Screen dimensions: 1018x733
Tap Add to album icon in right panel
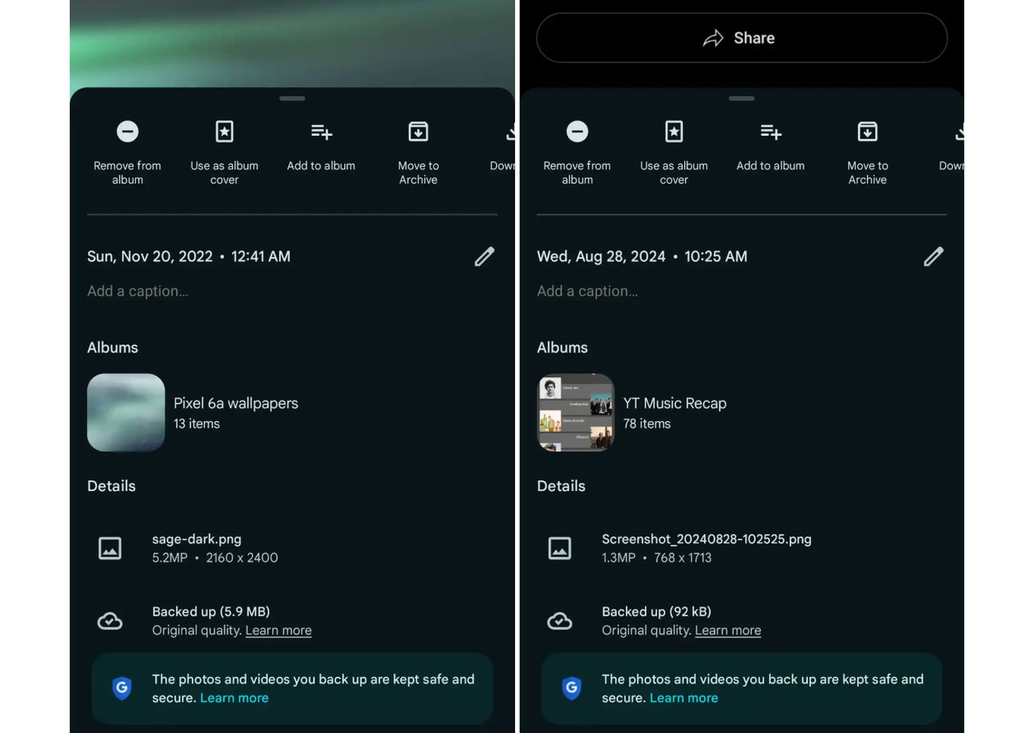click(770, 132)
